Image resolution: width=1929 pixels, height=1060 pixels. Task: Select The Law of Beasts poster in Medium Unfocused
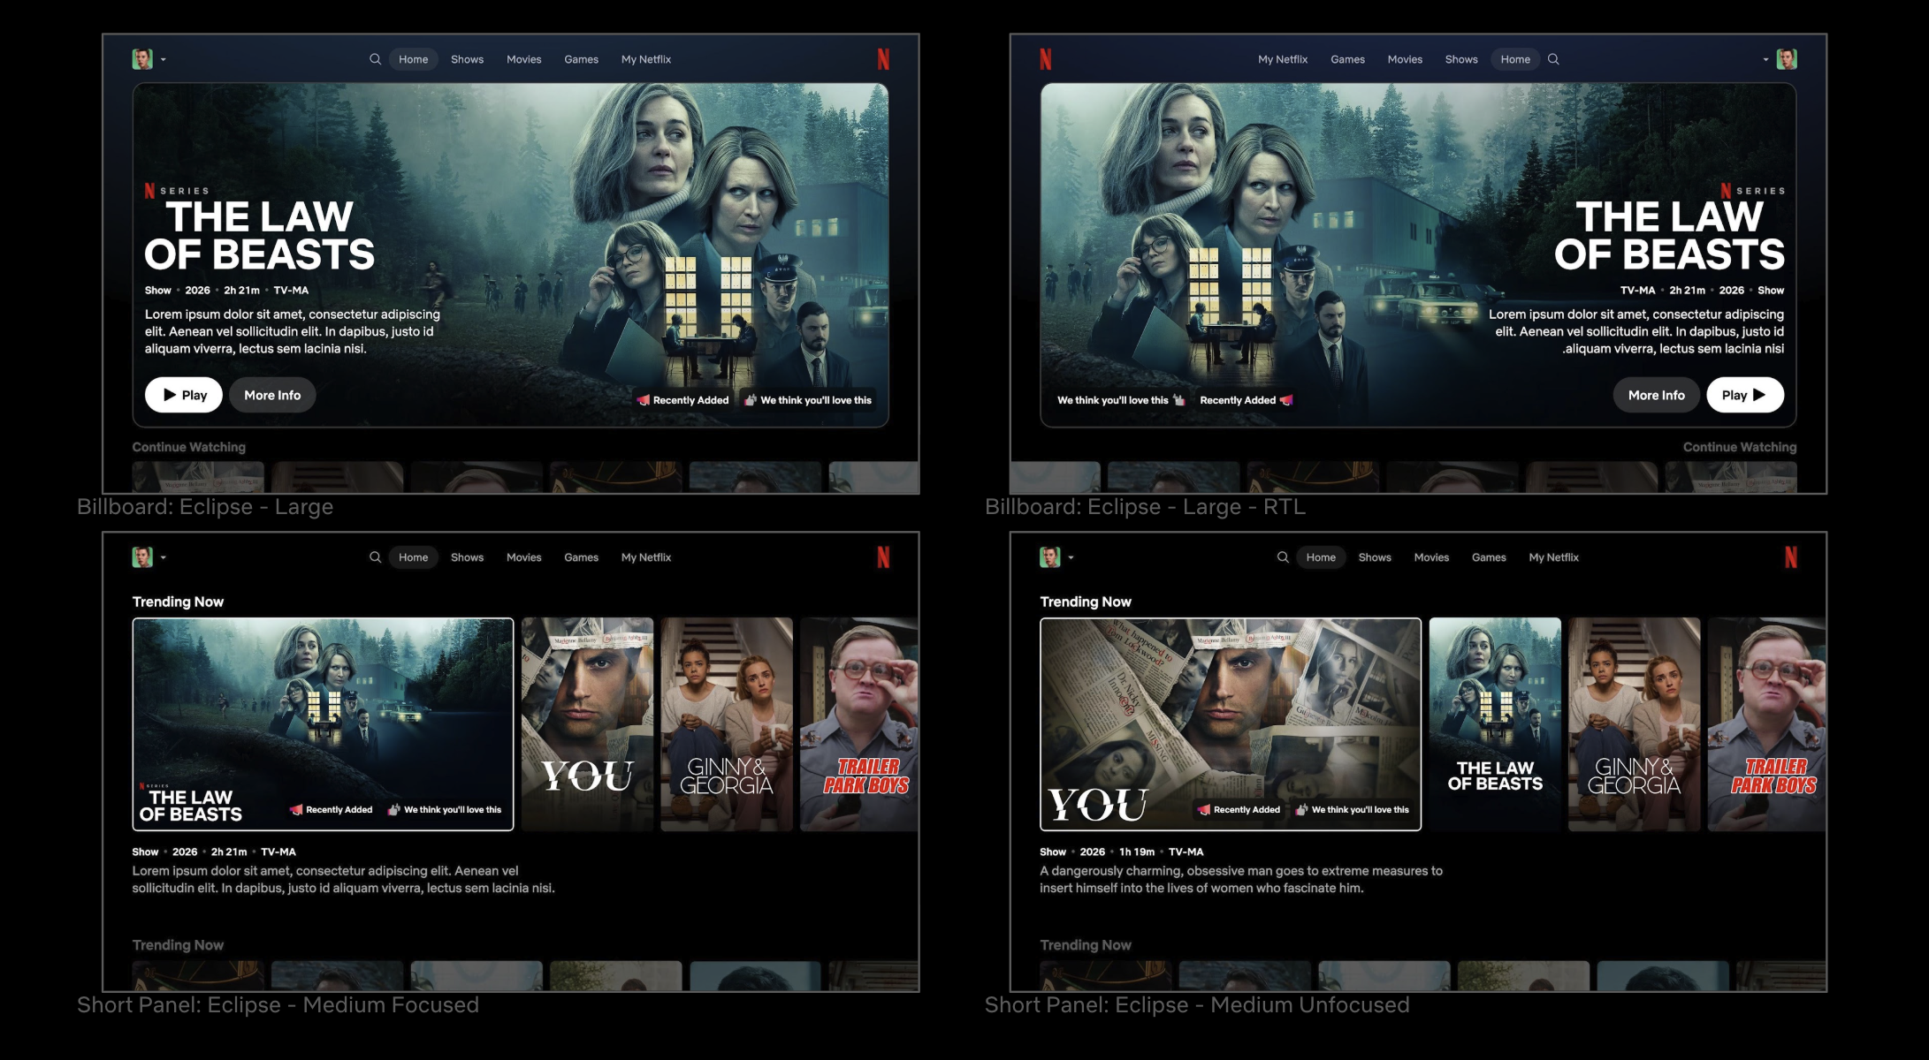coord(1495,724)
